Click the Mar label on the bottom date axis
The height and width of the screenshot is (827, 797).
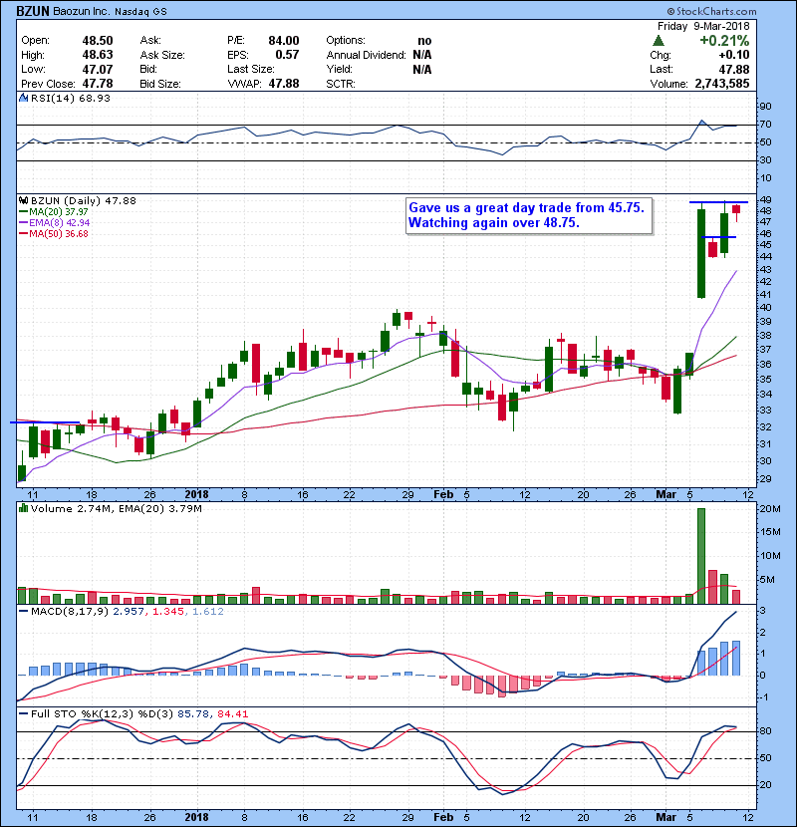click(x=666, y=817)
